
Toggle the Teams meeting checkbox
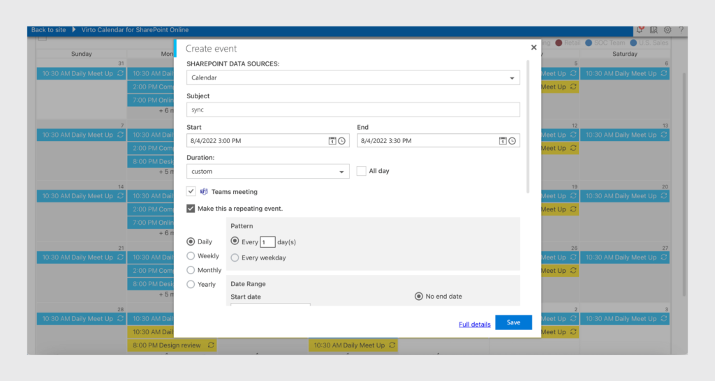pyautogui.click(x=191, y=191)
